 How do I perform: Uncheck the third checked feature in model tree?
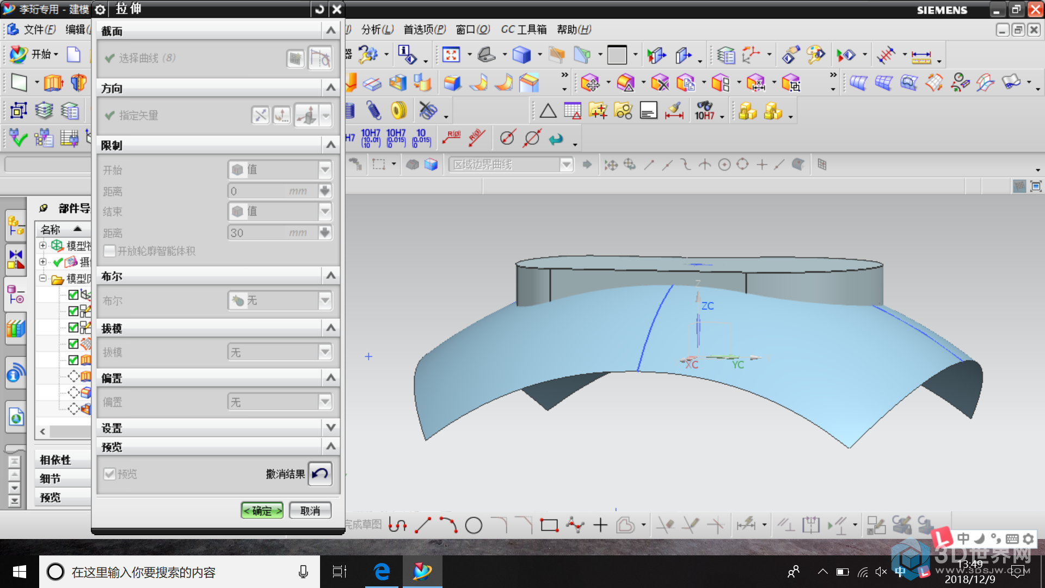(73, 328)
